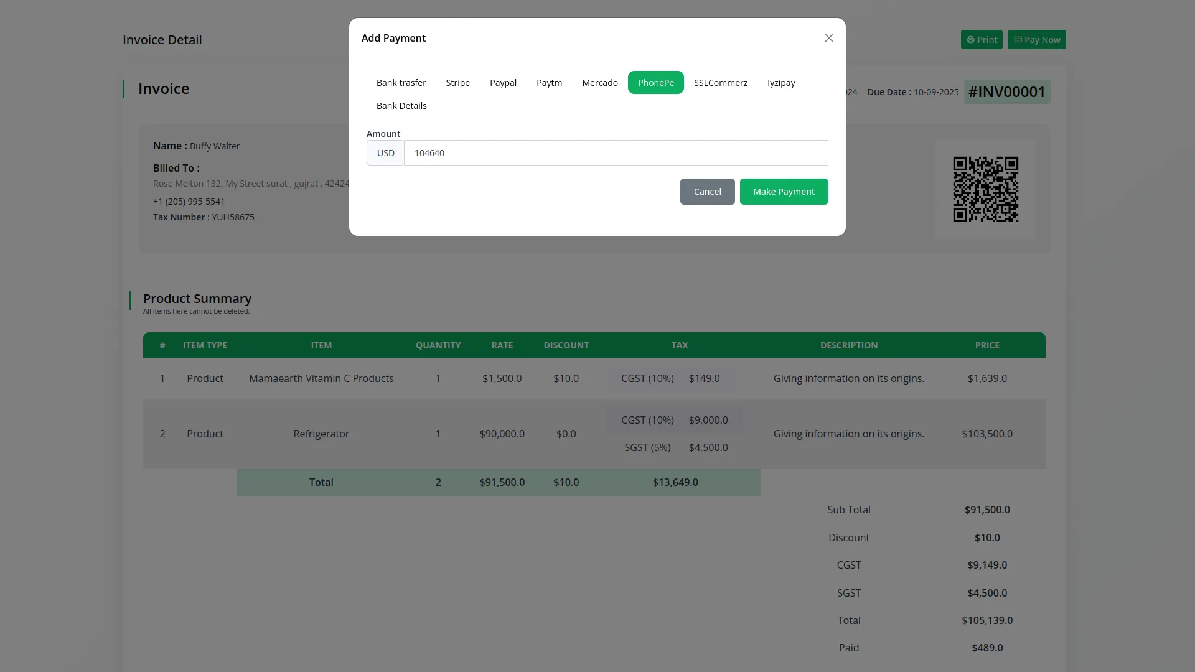Select the Iyzipay tab
Viewport: 1195px width, 672px height.
(780, 83)
